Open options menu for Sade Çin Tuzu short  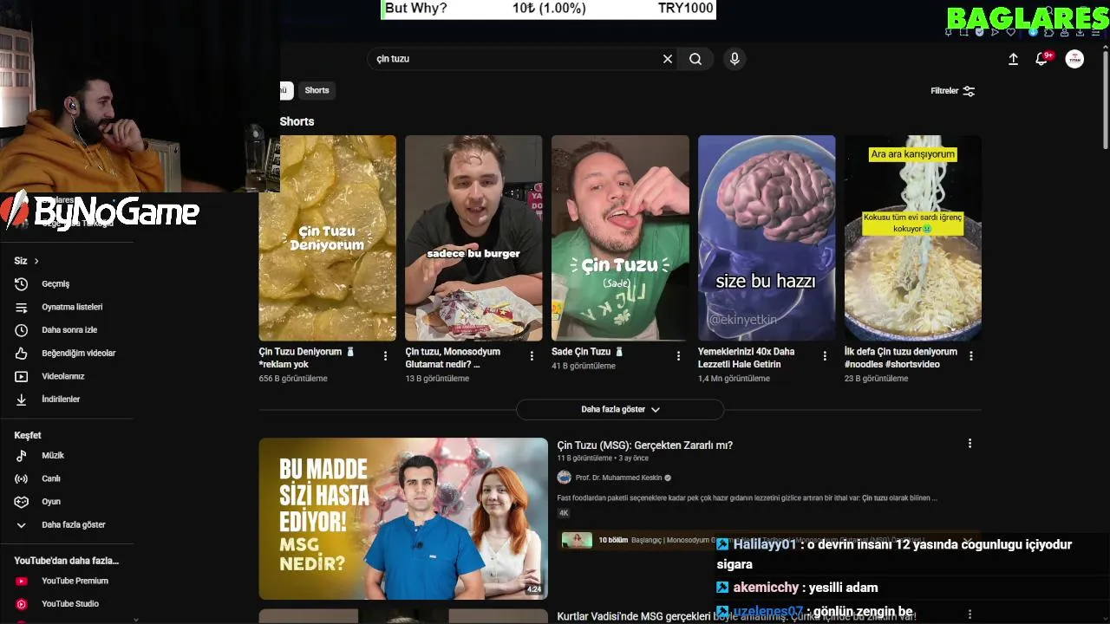click(x=678, y=356)
